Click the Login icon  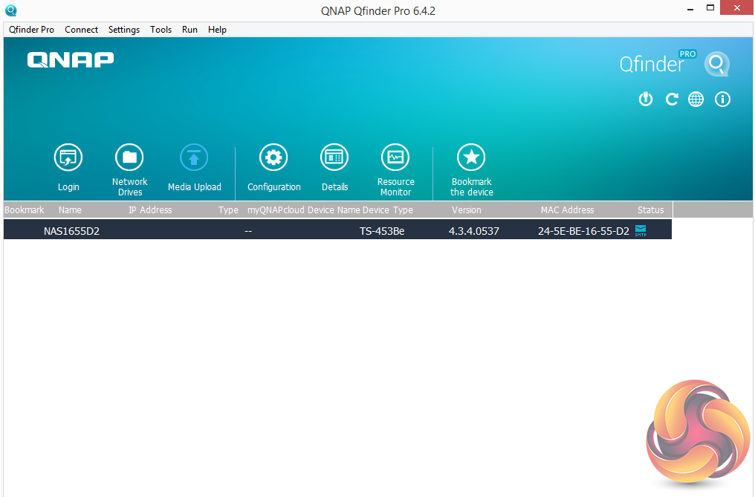tap(68, 157)
